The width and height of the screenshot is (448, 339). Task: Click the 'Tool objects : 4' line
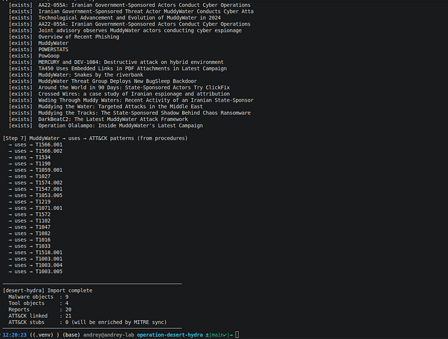[38, 303]
